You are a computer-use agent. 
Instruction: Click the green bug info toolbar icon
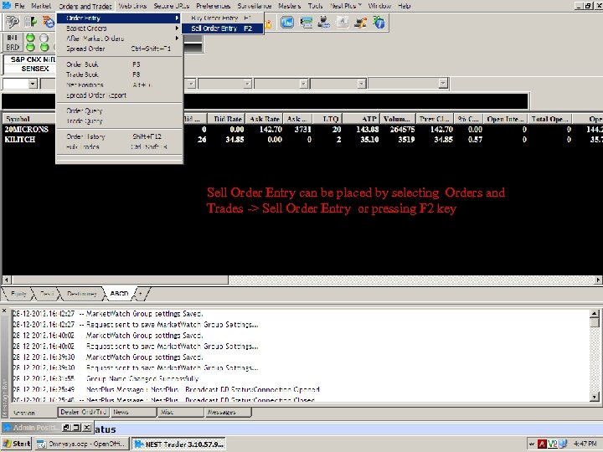coord(379,23)
